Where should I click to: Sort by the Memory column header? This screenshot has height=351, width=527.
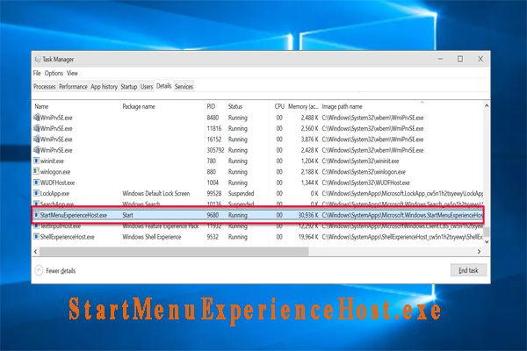(x=303, y=106)
